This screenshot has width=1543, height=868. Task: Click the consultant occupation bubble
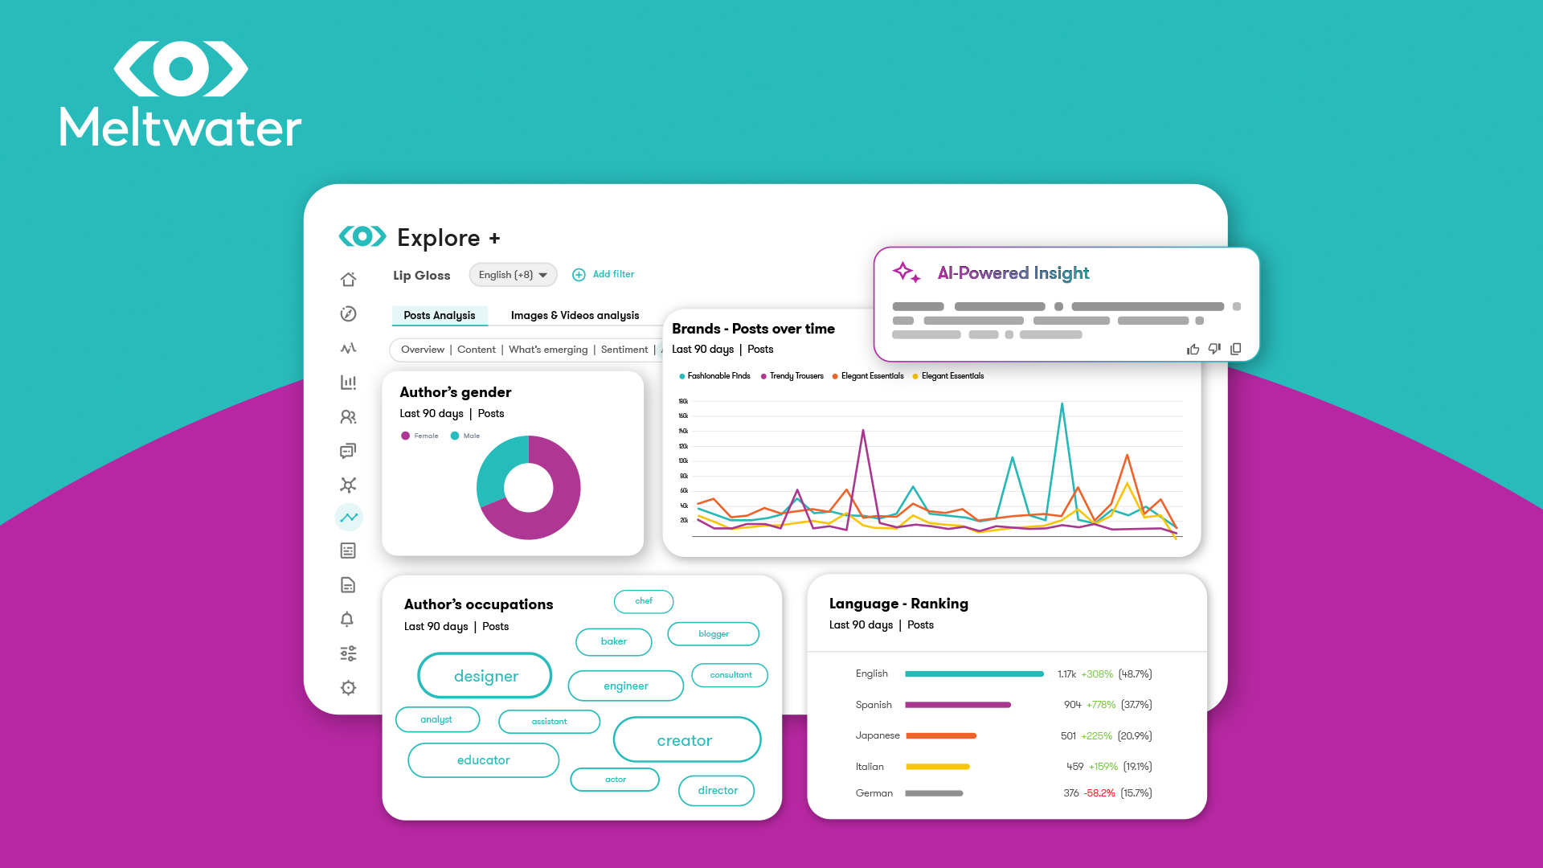click(x=730, y=675)
